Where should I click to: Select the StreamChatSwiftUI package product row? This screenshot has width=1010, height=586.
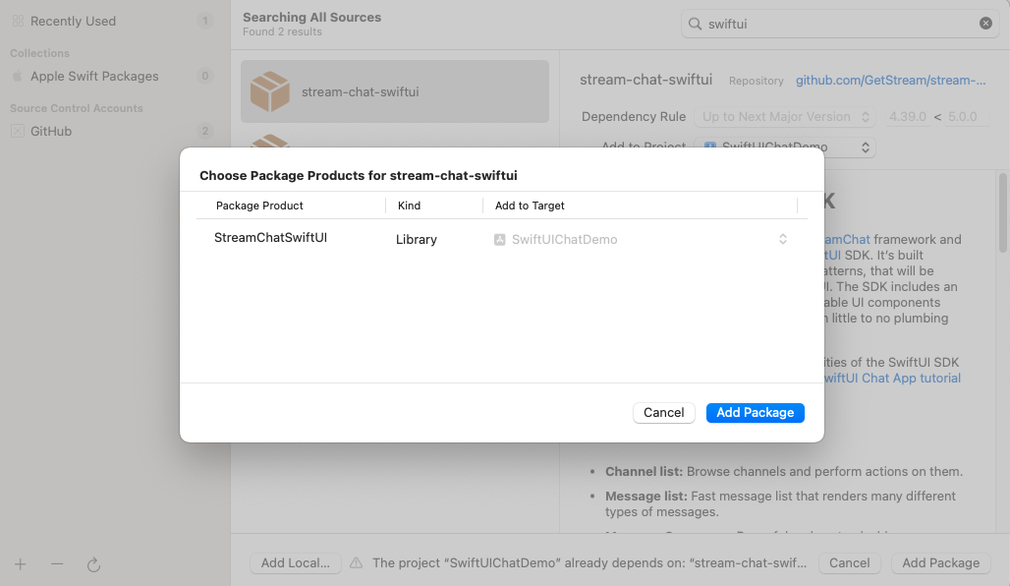[x=270, y=238]
